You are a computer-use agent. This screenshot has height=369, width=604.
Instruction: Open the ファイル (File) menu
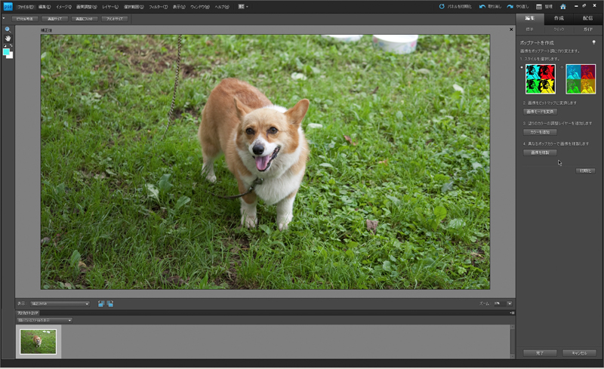pyautogui.click(x=25, y=7)
